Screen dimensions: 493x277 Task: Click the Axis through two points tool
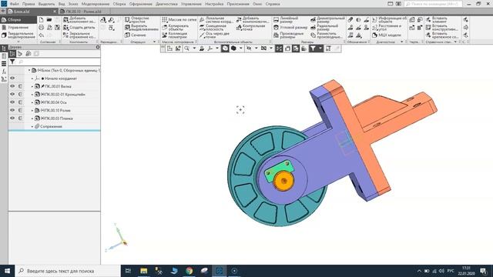click(x=214, y=35)
